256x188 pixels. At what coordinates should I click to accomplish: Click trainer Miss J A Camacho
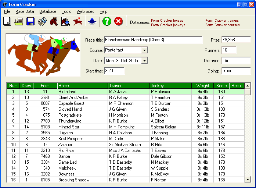[x=125, y=150]
